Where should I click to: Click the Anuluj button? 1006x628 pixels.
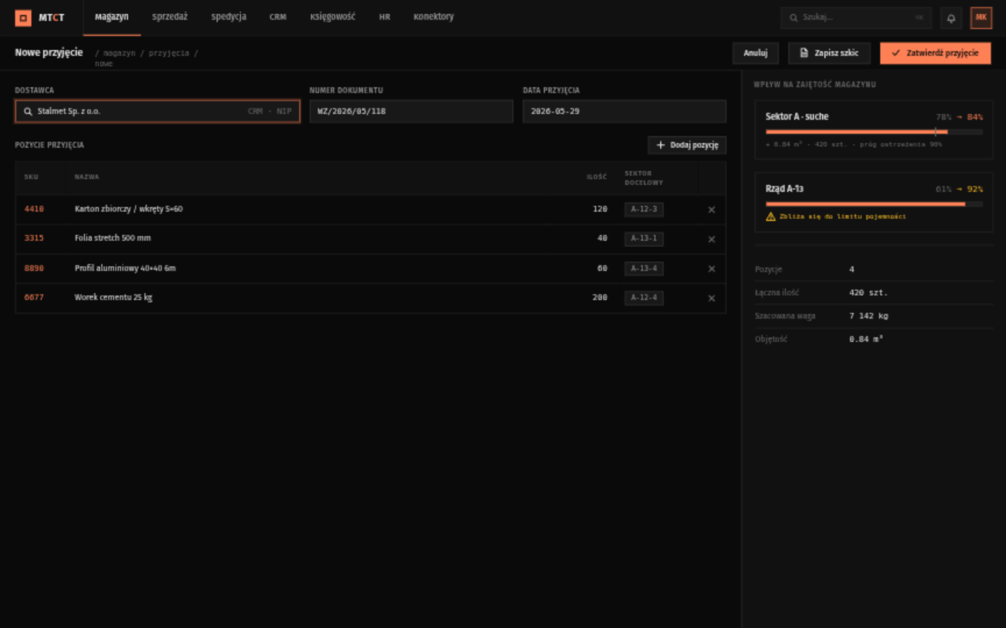coord(755,53)
